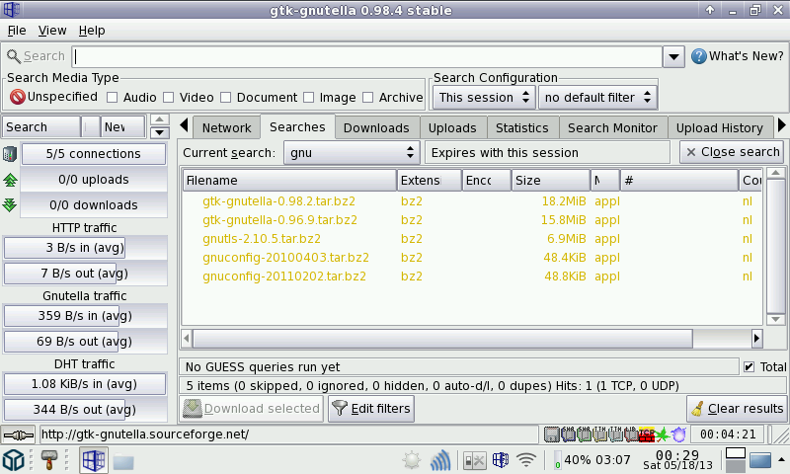Click the green uploads arrow icon
This screenshot has width=790, height=474.
(x=10, y=180)
